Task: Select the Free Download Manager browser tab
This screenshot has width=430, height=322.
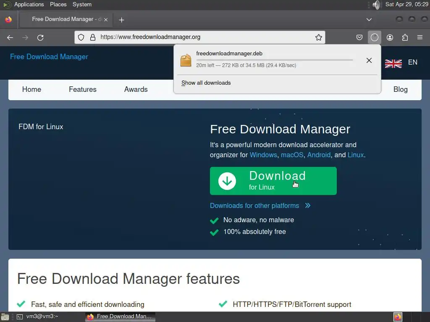Action: coord(66,19)
